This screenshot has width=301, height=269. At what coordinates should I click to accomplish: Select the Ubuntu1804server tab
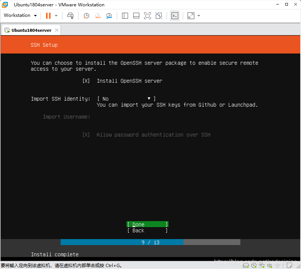[31, 30]
